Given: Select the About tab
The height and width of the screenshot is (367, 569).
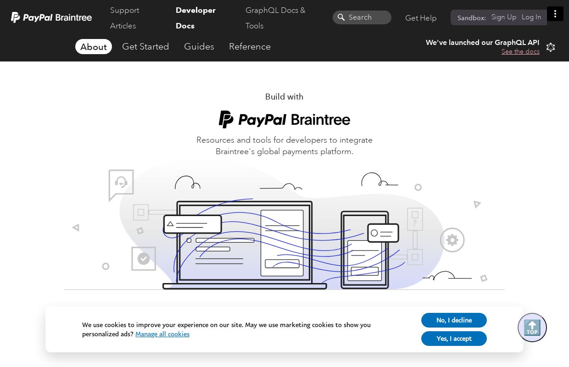Looking at the screenshot, I should [x=94, y=47].
